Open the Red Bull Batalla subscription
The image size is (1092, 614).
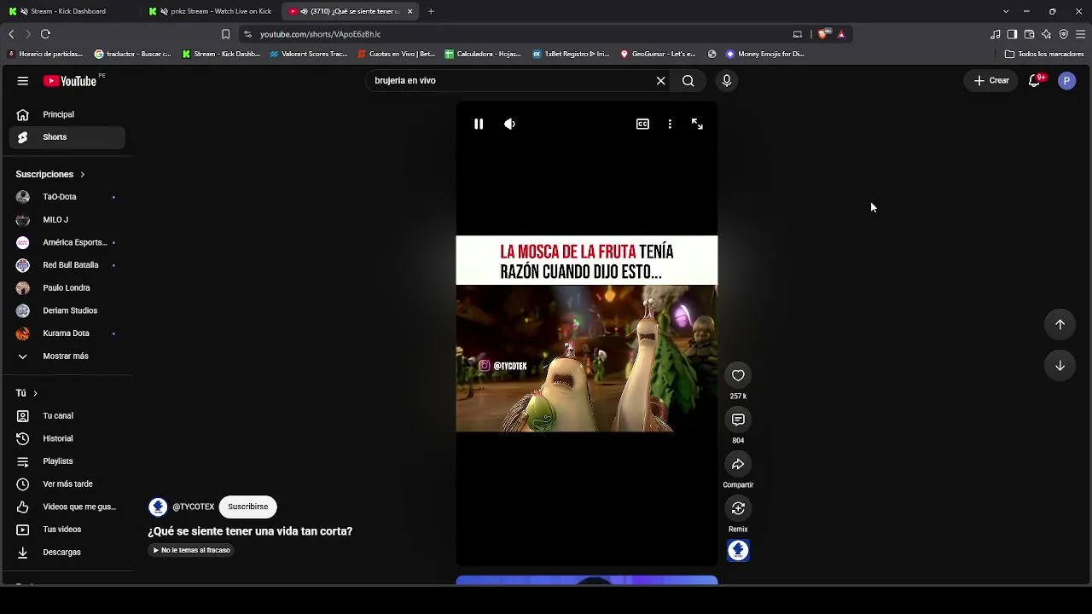[67, 265]
